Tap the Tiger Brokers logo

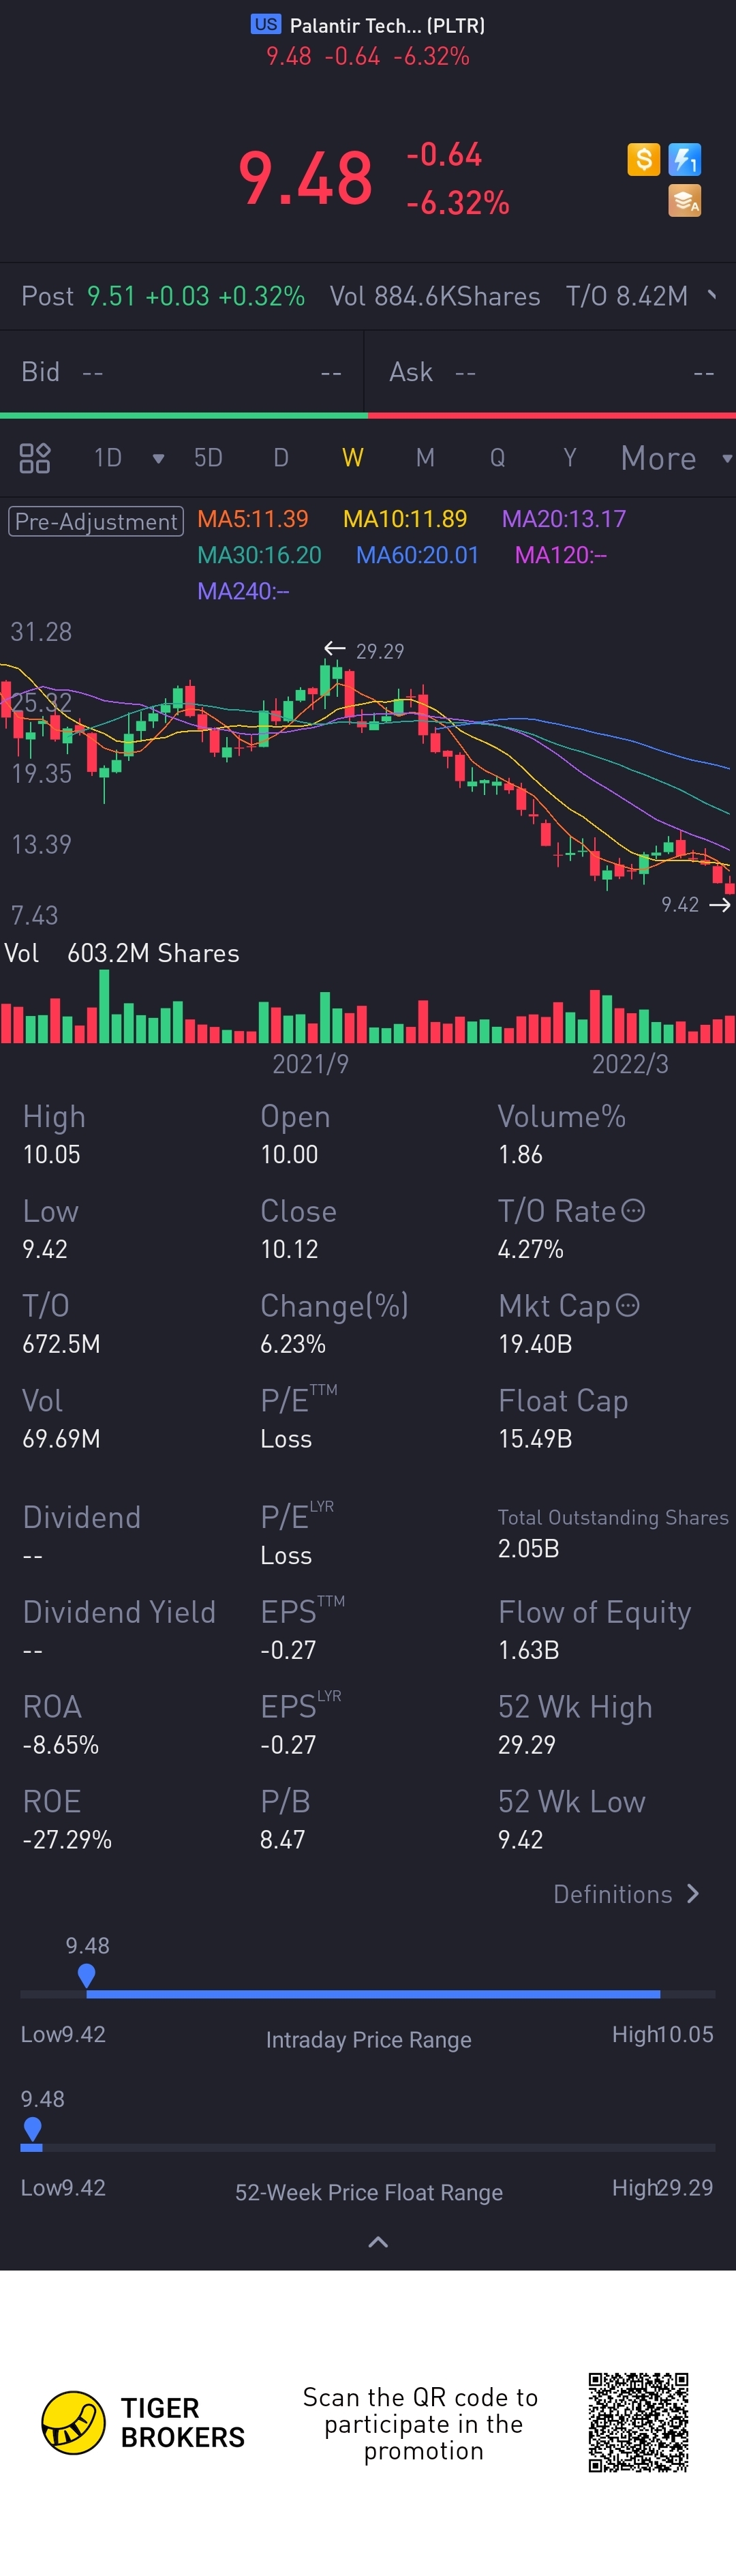pos(74,2423)
